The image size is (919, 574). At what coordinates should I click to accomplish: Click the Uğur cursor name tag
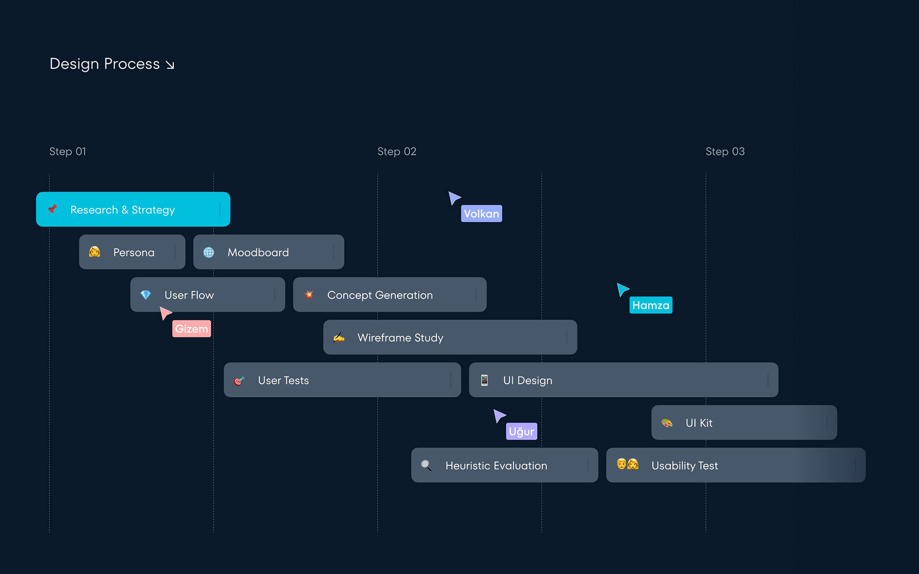point(521,431)
